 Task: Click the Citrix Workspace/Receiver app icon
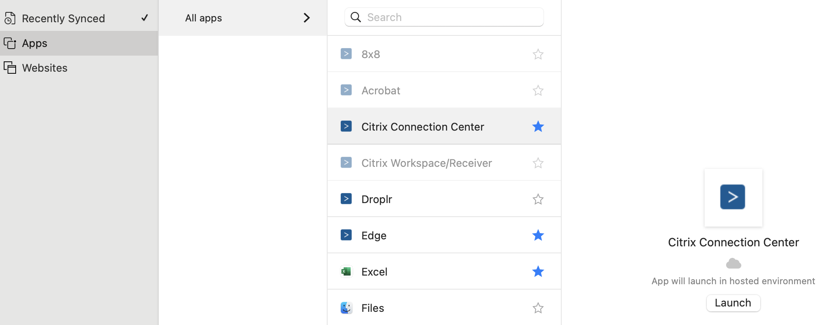[346, 163]
